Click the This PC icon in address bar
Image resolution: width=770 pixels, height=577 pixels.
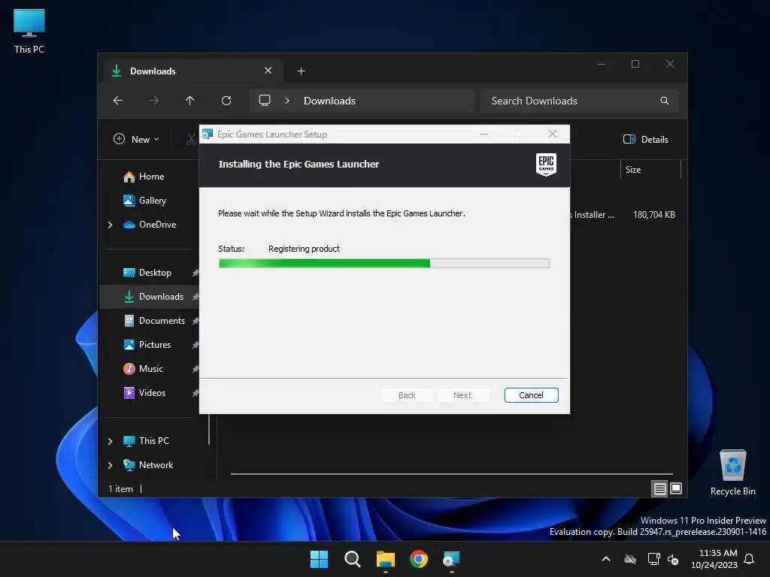(x=265, y=101)
